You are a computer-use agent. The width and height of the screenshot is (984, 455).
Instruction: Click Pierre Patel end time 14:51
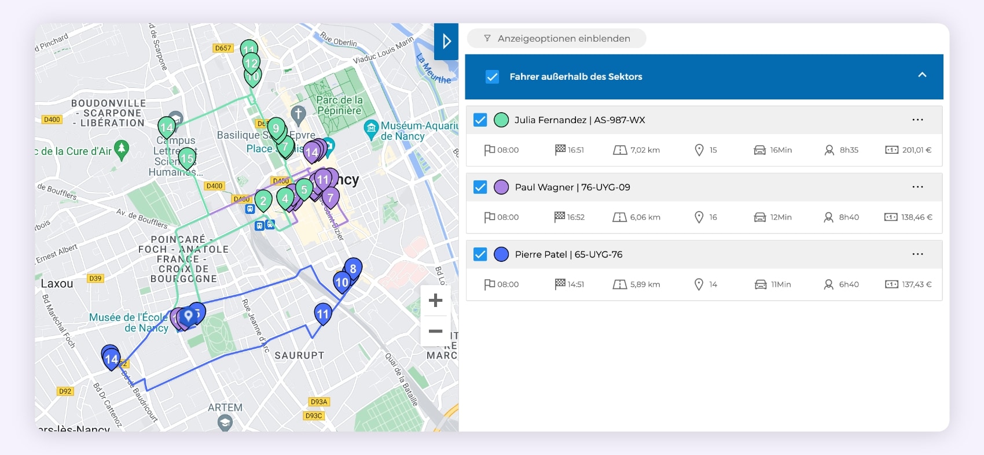[x=576, y=284]
